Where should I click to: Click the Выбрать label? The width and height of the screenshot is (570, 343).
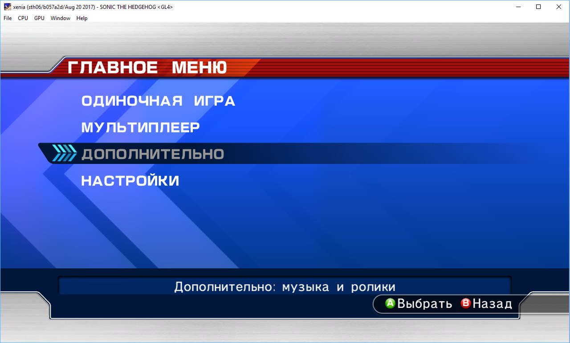[424, 304]
